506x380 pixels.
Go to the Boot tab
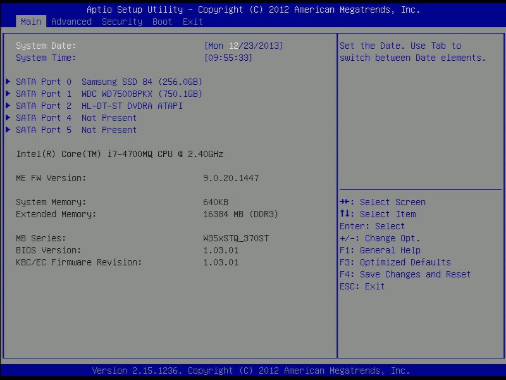coord(162,22)
